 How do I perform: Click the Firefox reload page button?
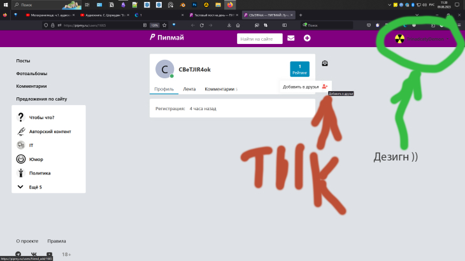pyautogui.click(x=202, y=25)
